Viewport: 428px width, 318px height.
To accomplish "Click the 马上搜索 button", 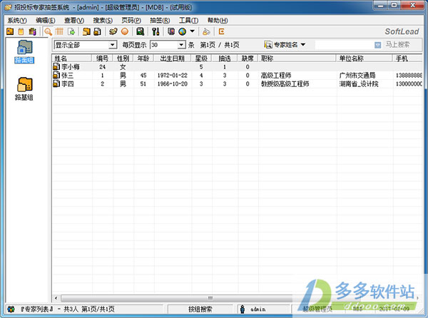I will click(x=397, y=45).
